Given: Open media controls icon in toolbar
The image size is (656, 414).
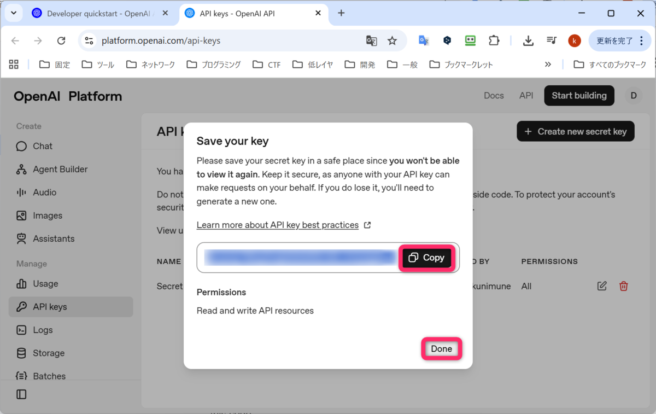Looking at the screenshot, I should coord(552,40).
